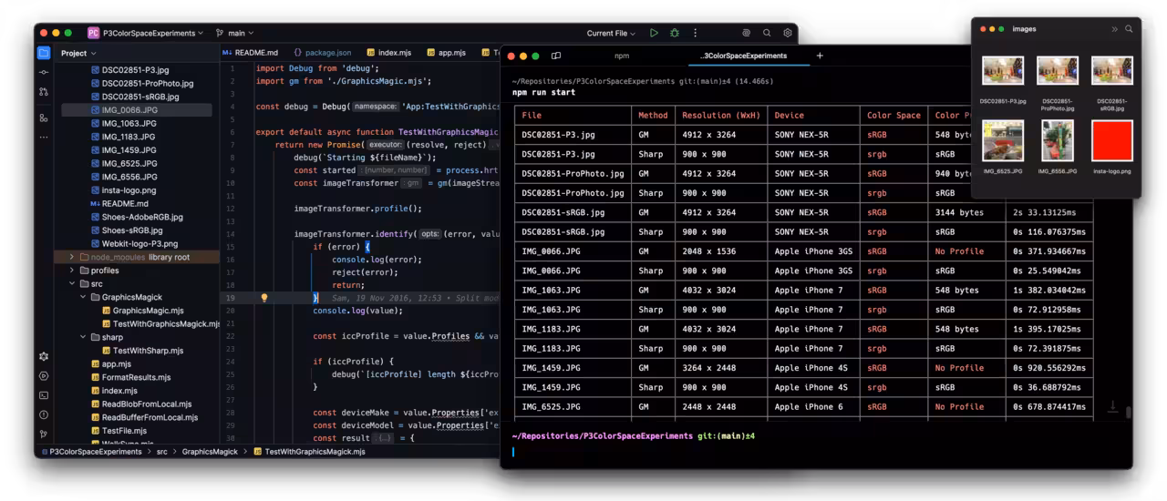Open the Current File run configuration dropdown

tap(611, 33)
